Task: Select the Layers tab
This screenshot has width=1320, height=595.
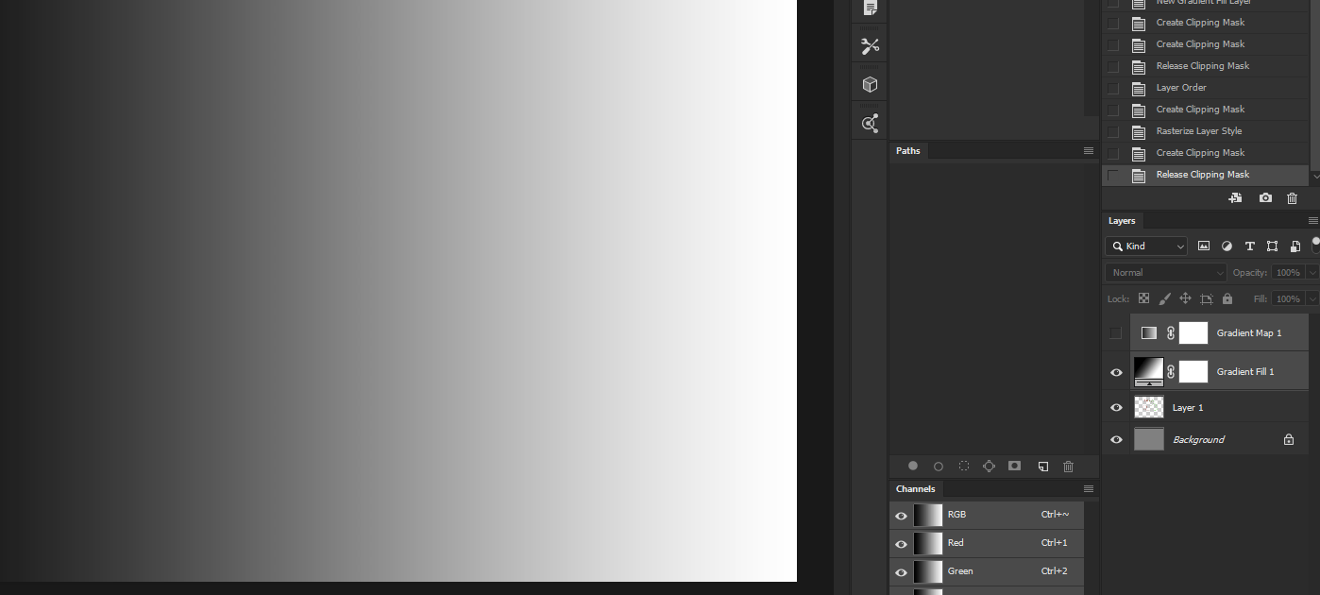Action: point(1122,220)
